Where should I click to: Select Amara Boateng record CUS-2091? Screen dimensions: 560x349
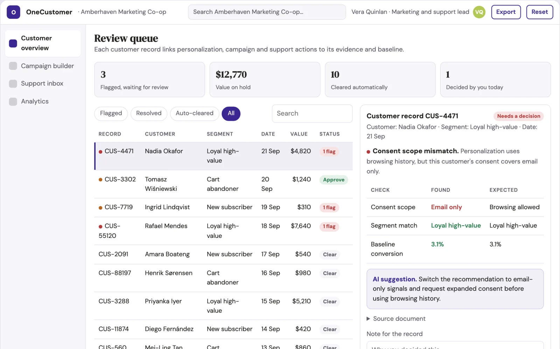click(223, 254)
